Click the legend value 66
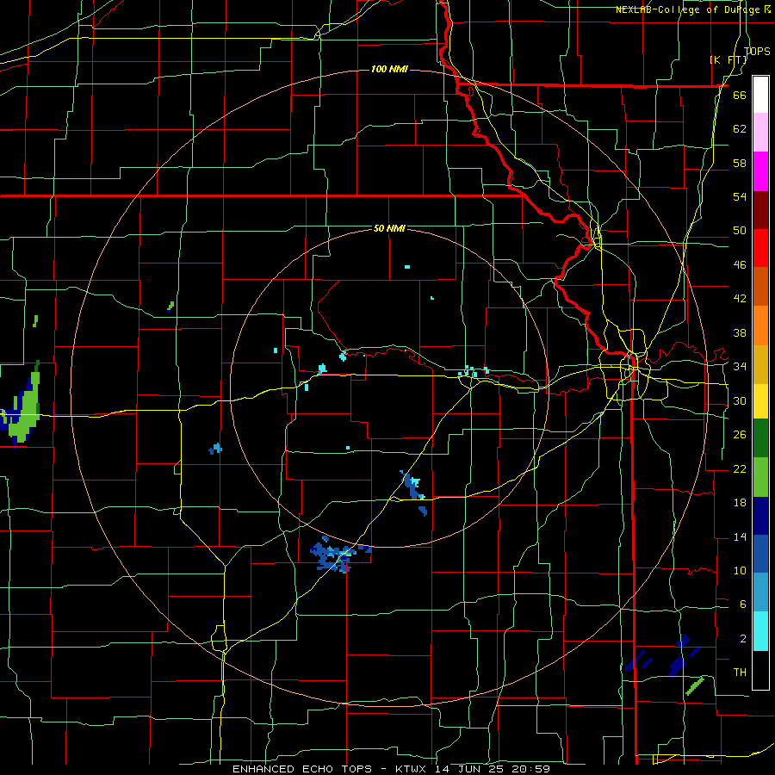Image resolution: width=775 pixels, height=775 pixels. [x=740, y=96]
